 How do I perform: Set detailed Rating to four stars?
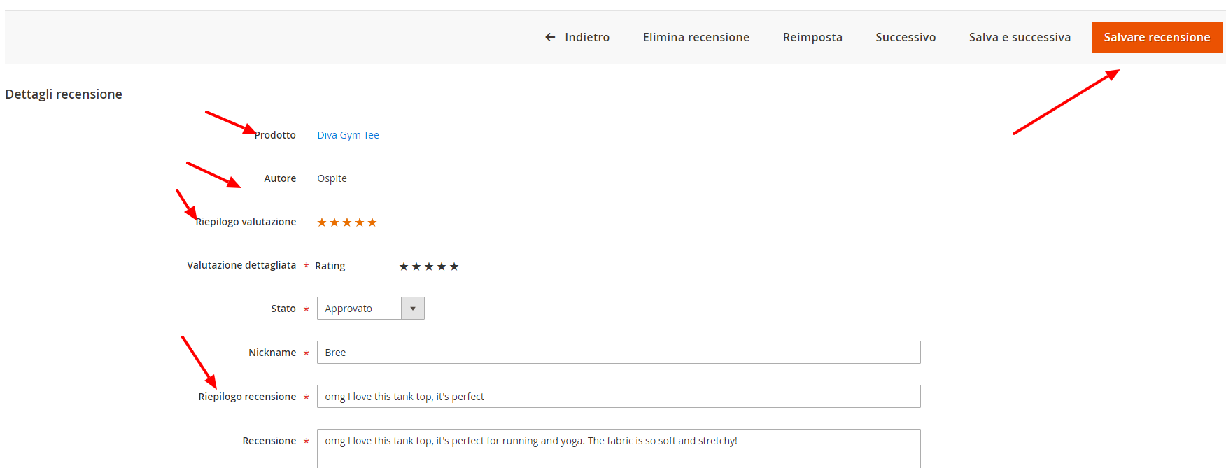pos(442,267)
